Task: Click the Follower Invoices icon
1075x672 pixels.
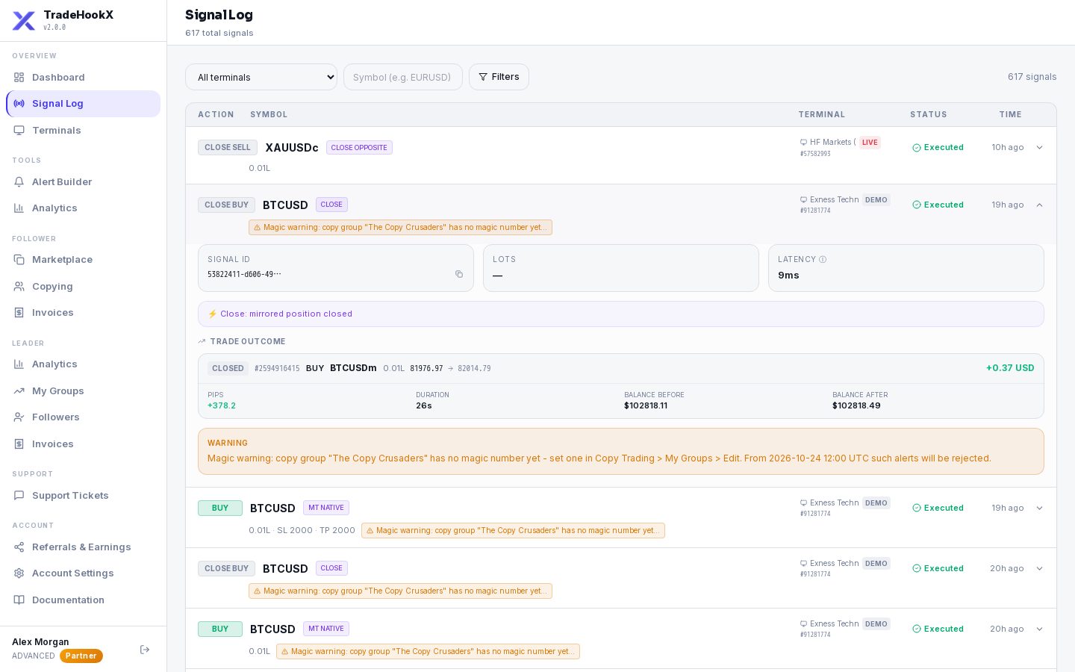Action: 19,312
